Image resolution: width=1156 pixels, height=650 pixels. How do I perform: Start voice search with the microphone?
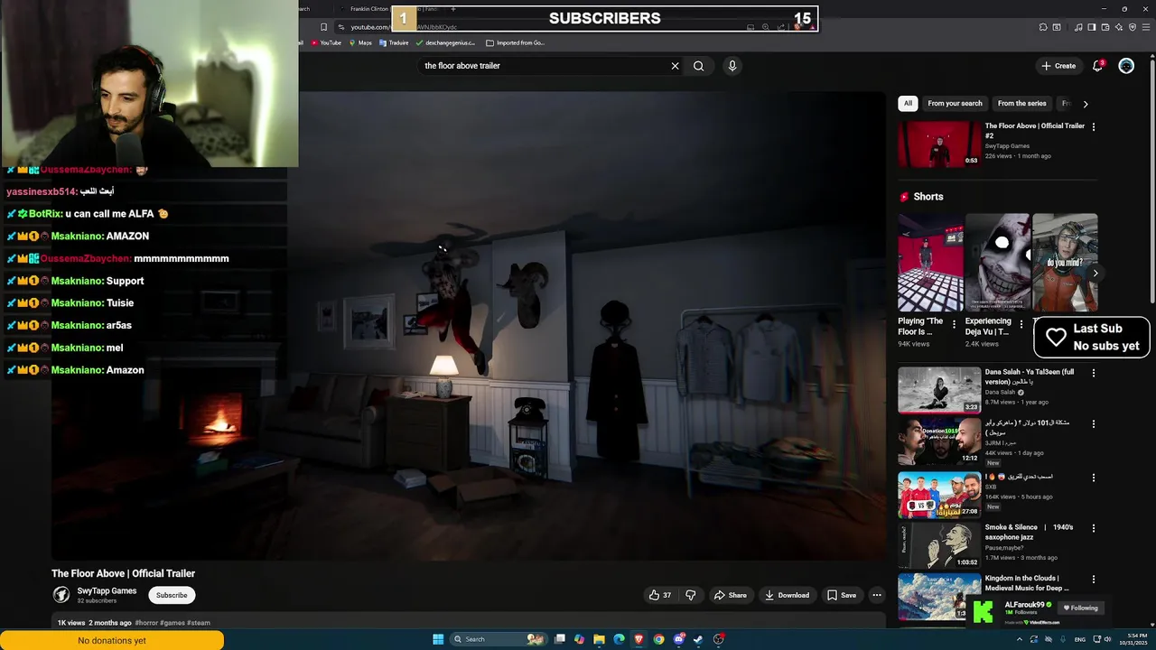pos(732,66)
